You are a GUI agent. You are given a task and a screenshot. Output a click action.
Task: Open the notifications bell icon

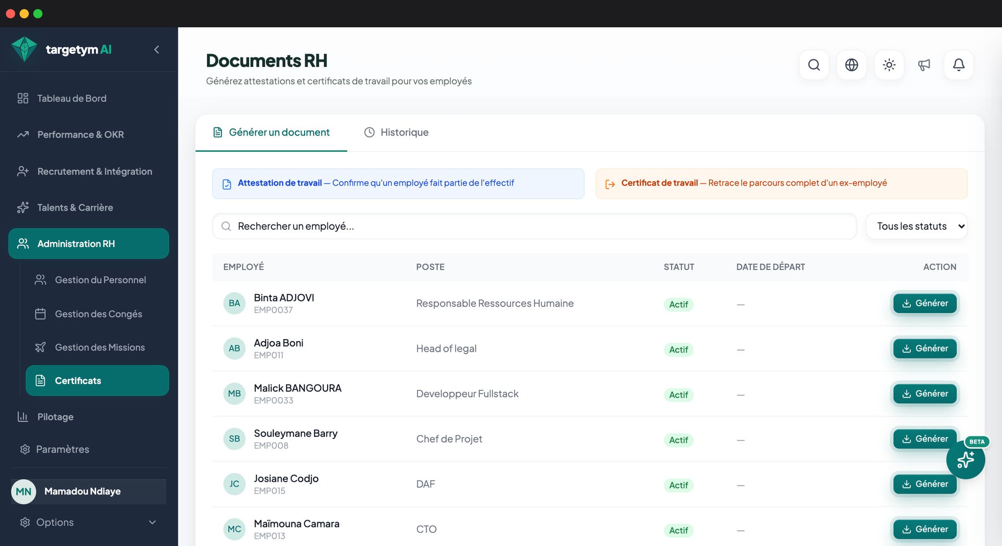[x=959, y=65]
